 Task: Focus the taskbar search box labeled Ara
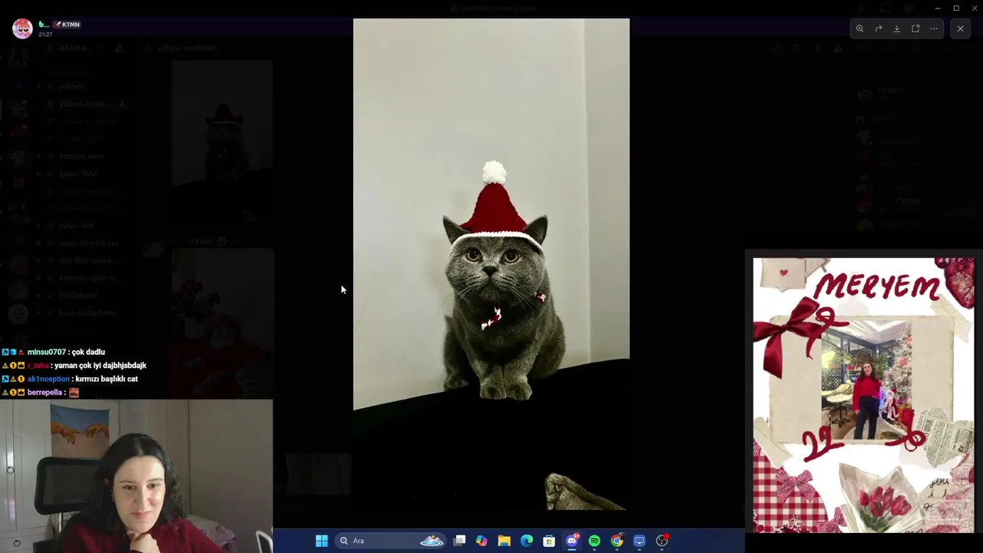[392, 541]
